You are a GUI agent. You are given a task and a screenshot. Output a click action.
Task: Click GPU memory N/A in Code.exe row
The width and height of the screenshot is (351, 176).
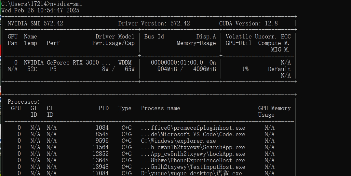point(270,134)
